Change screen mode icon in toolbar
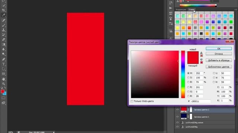 tap(3, 103)
